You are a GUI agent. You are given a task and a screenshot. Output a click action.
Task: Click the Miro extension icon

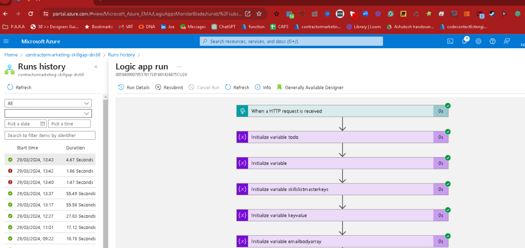pos(403,14)
